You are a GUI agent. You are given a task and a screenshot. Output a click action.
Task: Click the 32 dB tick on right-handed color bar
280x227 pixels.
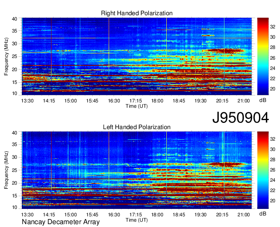(273, 27)
